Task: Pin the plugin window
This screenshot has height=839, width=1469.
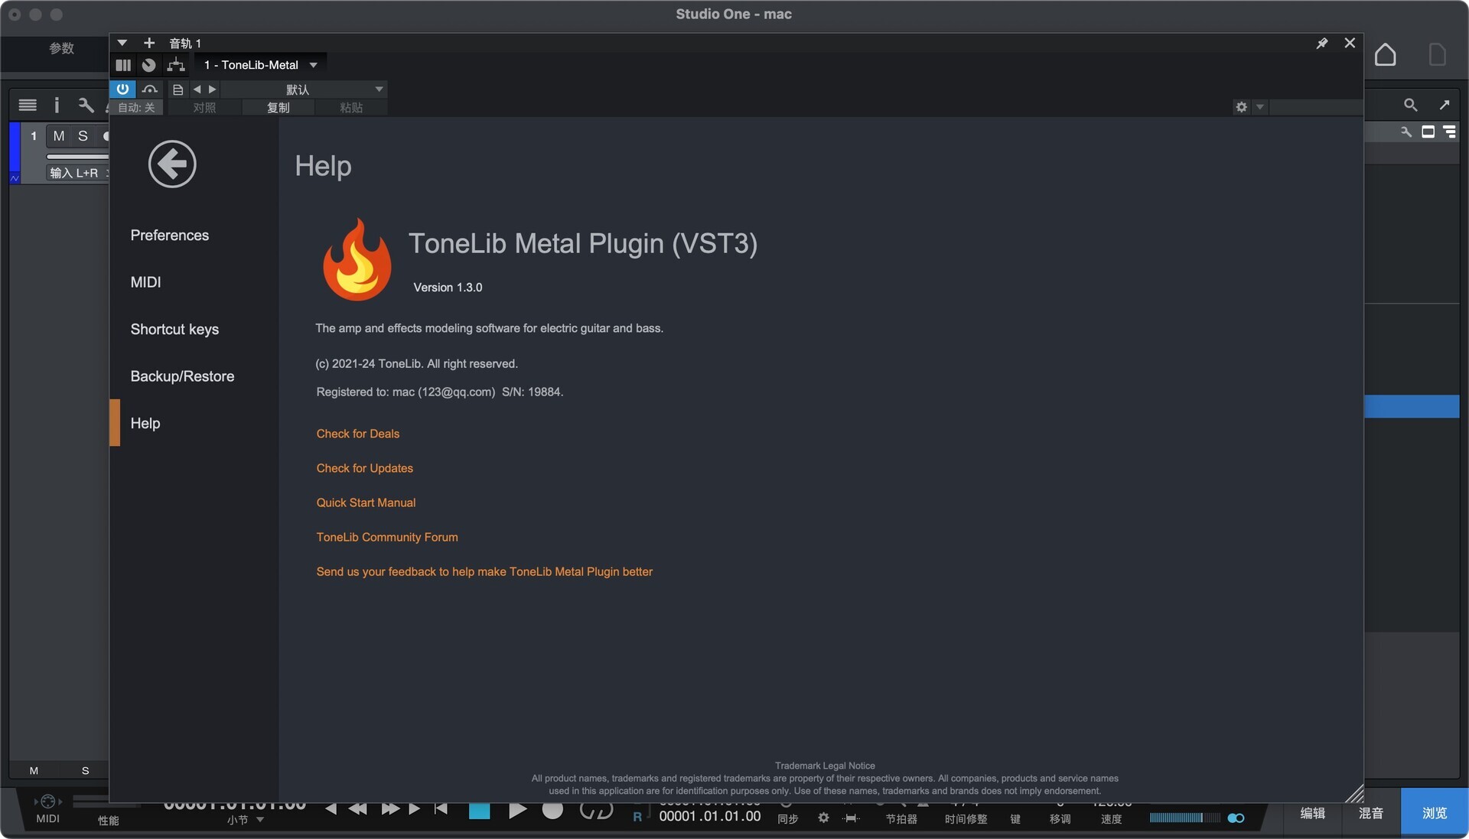Action: (x=1321, y=44)
